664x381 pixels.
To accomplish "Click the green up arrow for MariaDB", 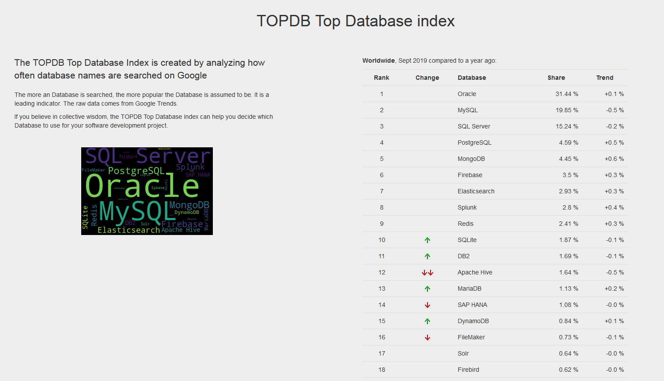I will pos(427,289).
